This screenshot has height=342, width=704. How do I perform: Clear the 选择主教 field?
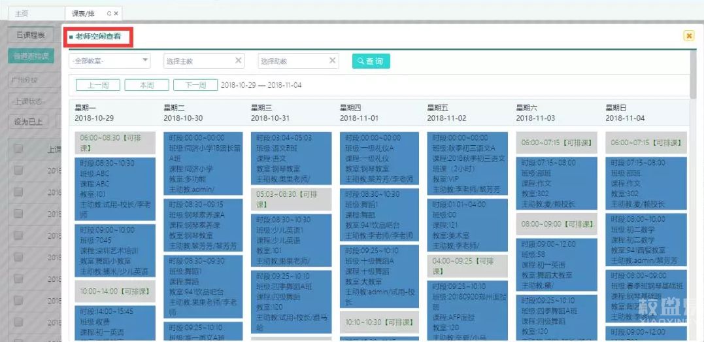(x=238, y=61)
